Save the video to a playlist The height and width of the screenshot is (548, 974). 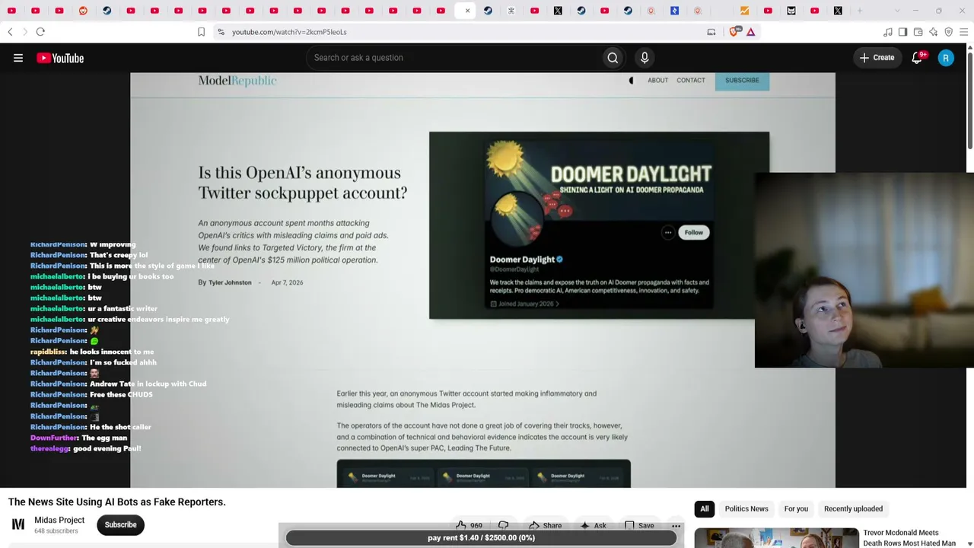[x=639, y=525]
